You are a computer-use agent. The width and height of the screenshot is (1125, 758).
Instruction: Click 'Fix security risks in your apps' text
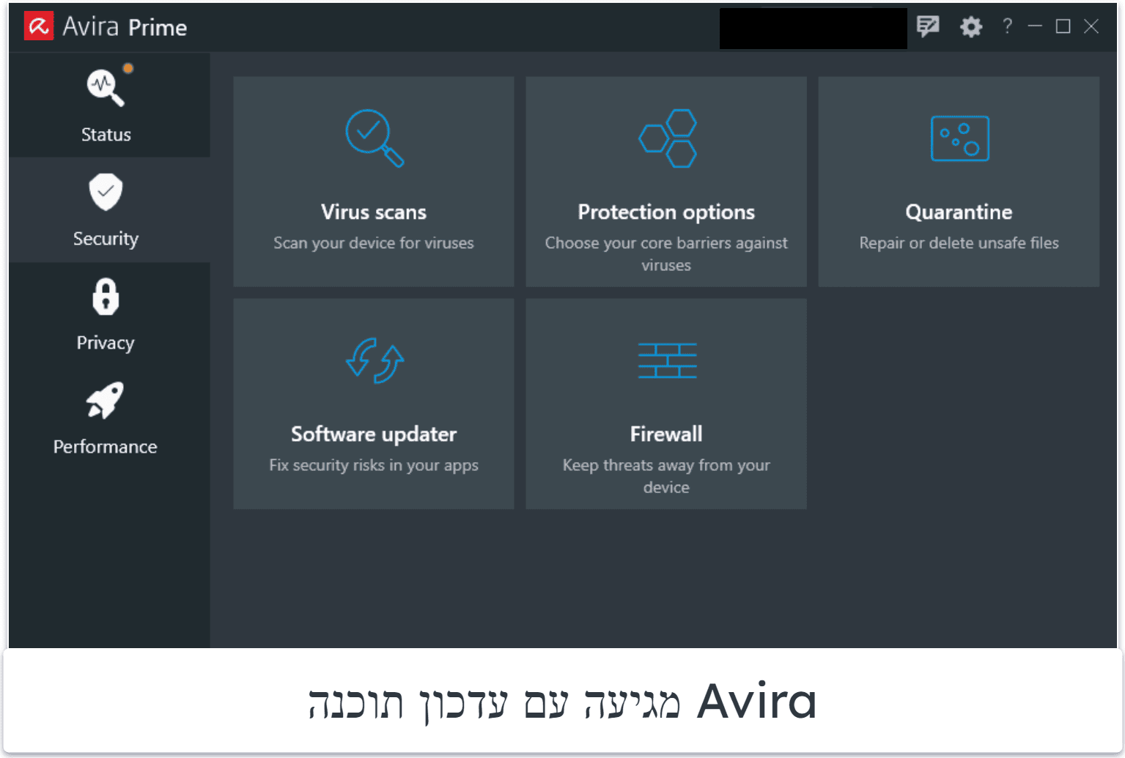click(374, 465)
